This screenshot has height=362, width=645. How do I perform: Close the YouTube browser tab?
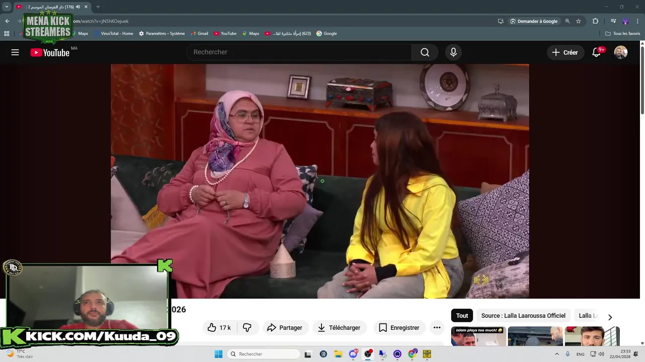click(x=86, y=7)
